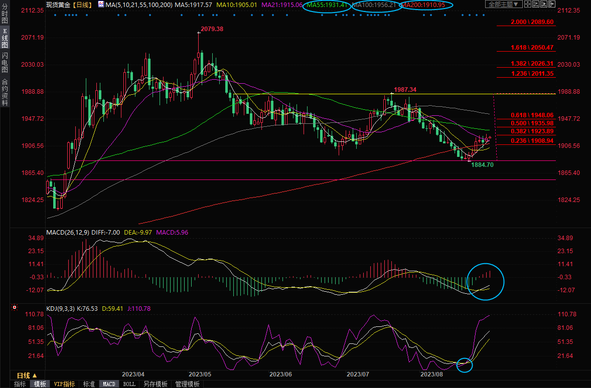Click the MA21:1915.06 value

(282, 5)
